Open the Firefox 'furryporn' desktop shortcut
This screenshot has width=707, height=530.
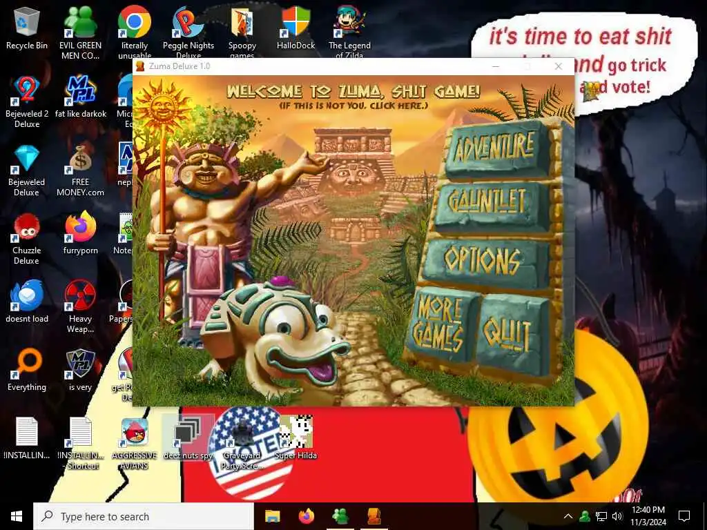coord(80,233)
